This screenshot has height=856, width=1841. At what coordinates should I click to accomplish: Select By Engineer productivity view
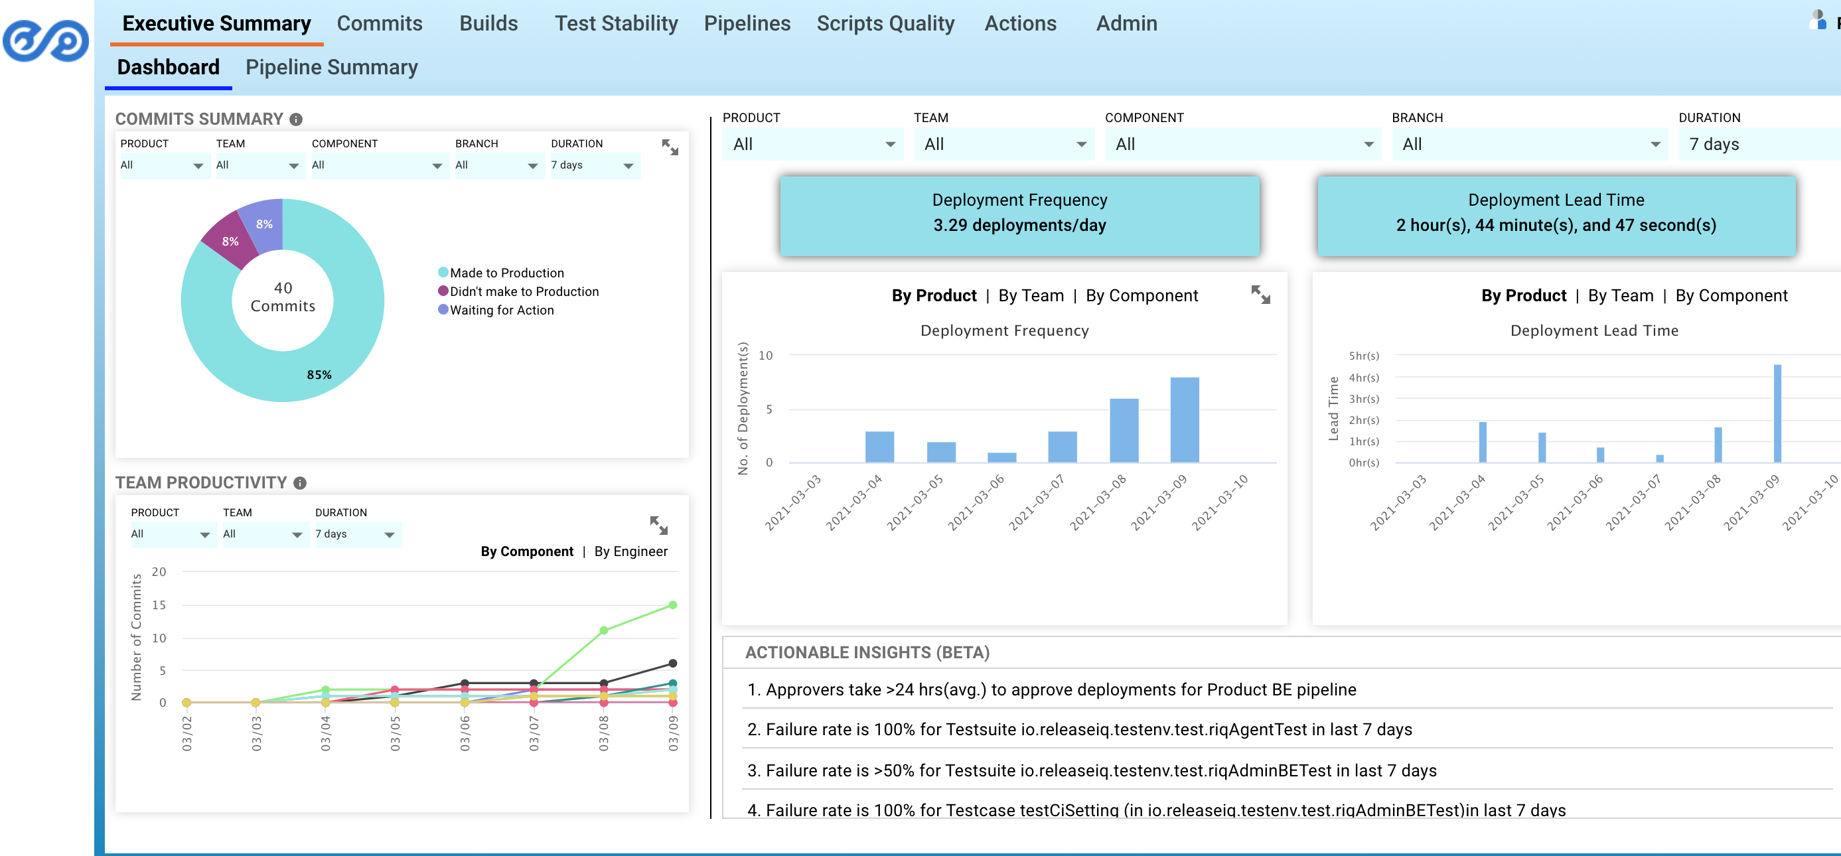tap(630, 551)
